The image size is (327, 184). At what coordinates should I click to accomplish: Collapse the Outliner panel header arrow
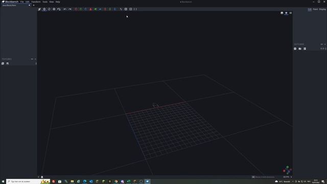[x=325, y=44]
